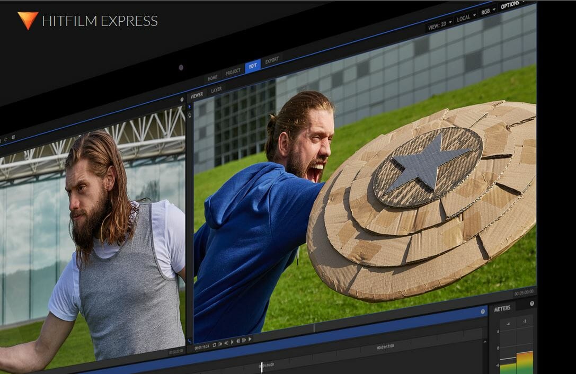
Task: Open the RGB channels dropdown
Action: 488,11
